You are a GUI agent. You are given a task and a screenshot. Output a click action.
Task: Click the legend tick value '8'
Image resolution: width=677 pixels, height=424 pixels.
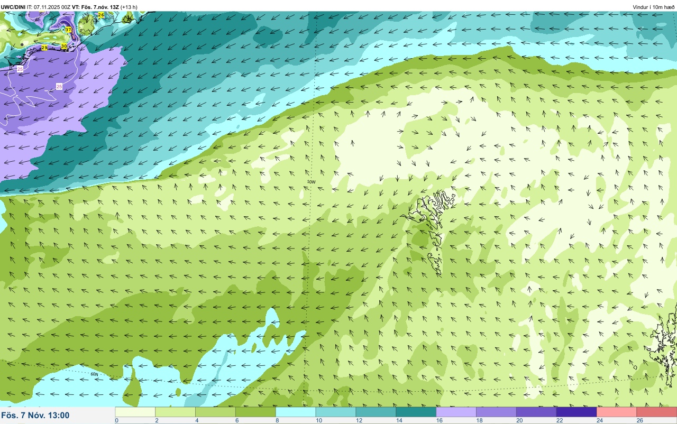click(x=276, y=421)
